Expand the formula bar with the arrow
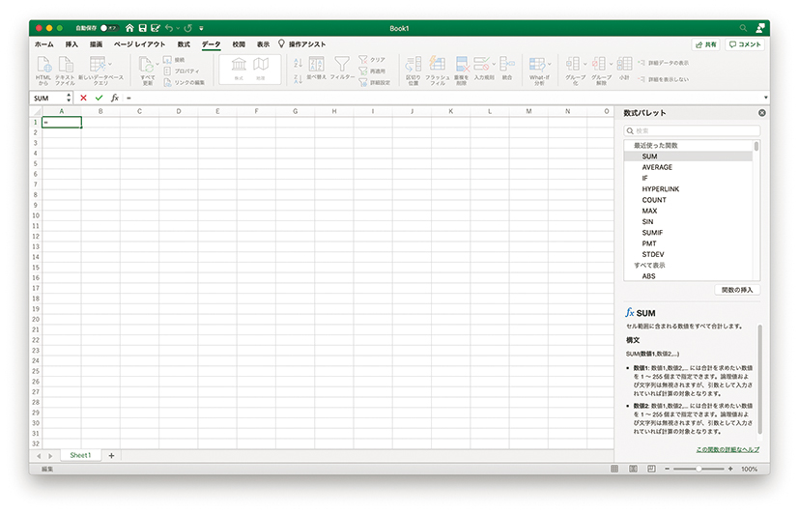The image size is (799, 513). point(765,98)
